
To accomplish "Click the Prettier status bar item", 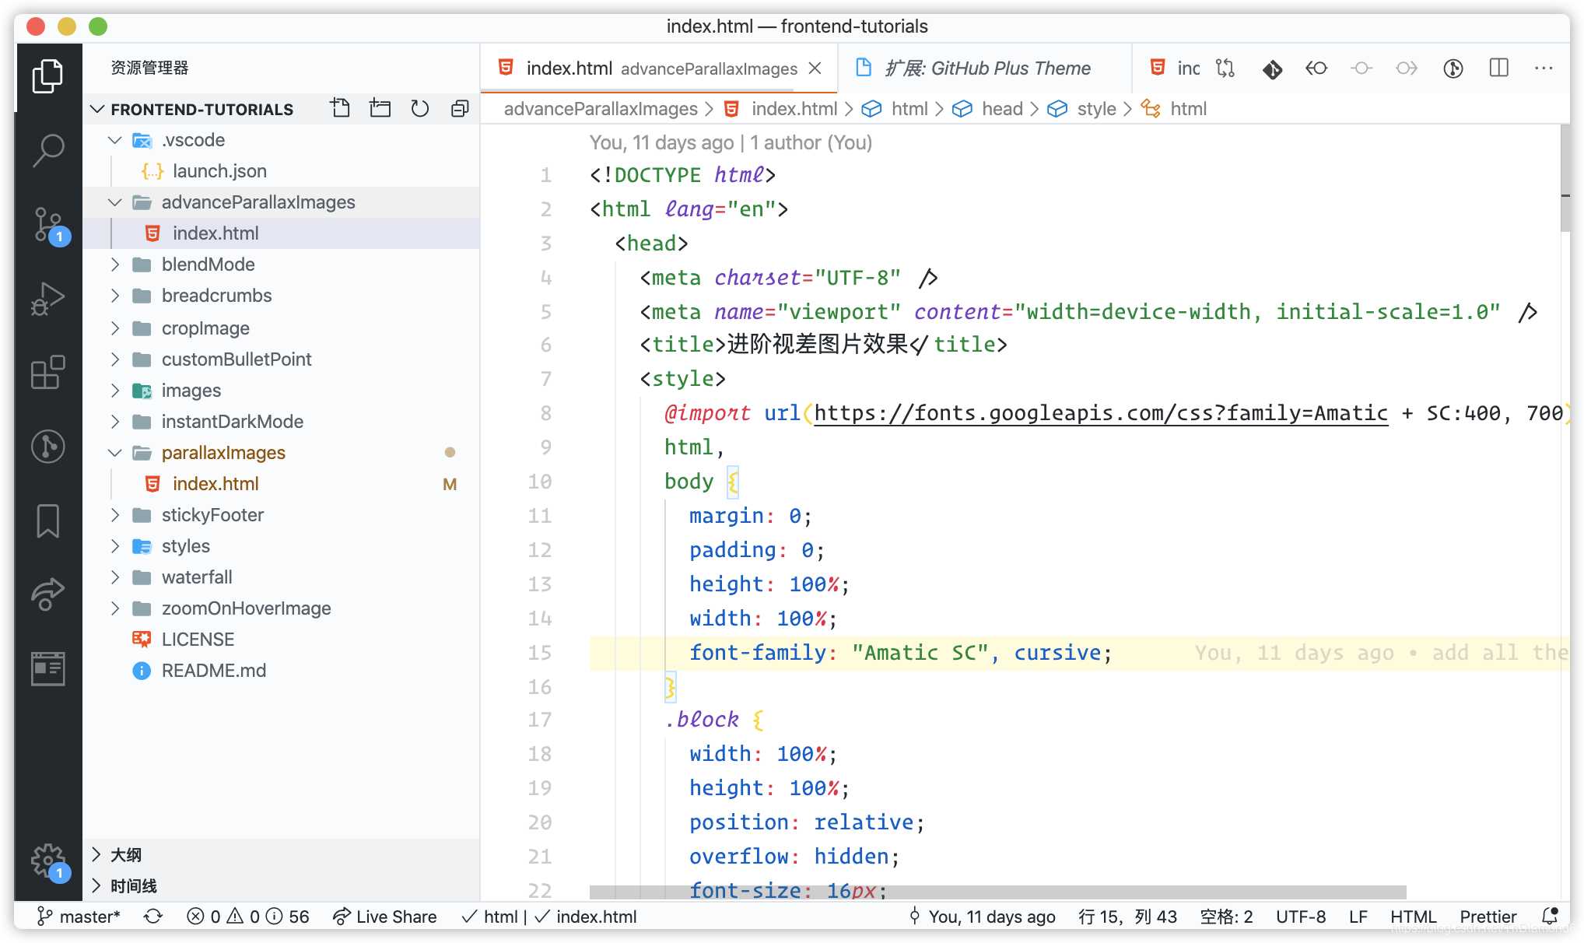I will tap(1488, 917).
